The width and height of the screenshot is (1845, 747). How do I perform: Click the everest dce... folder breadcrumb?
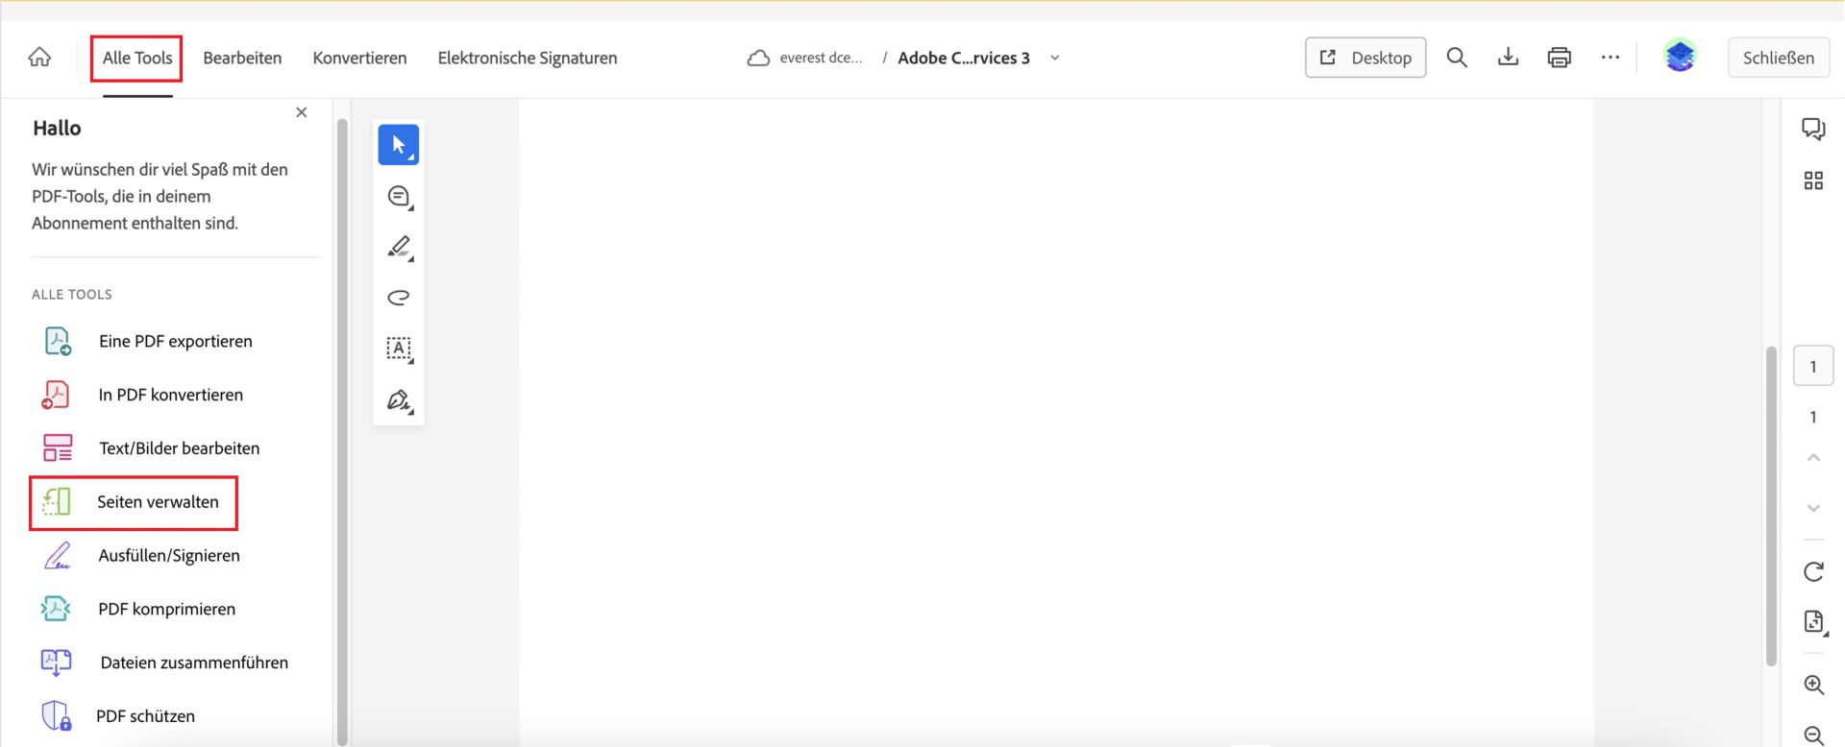click(821, 58)
